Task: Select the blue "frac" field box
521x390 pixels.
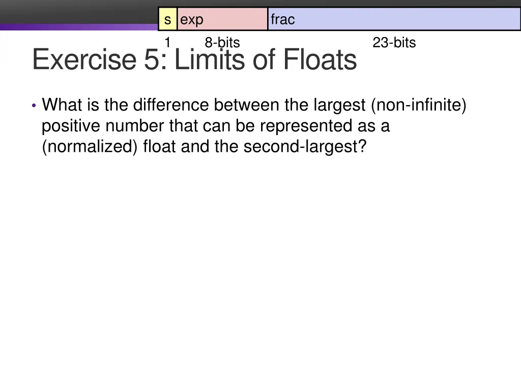Action: click(394, 19)
